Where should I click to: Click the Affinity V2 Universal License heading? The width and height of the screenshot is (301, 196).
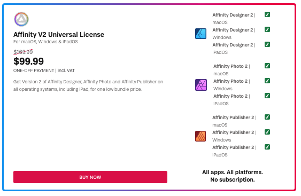pos(59,35)
